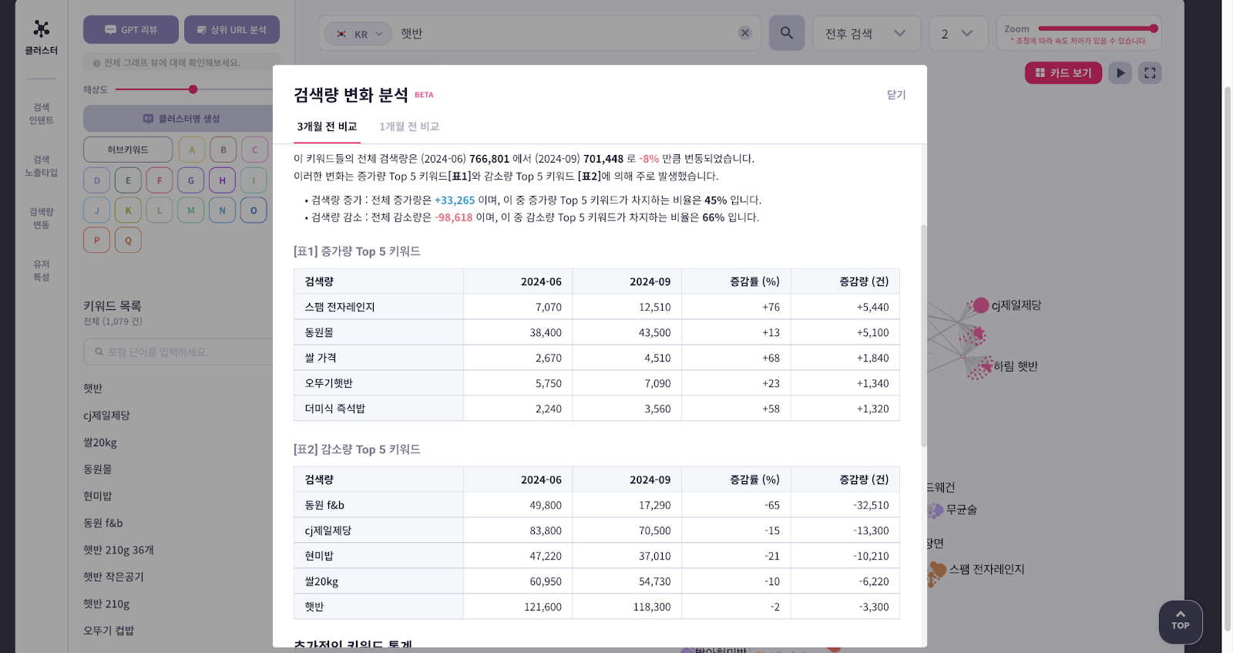Click 오뚜기햇반 row in increase table
The image size is (1233, 653).
[596, 383]
